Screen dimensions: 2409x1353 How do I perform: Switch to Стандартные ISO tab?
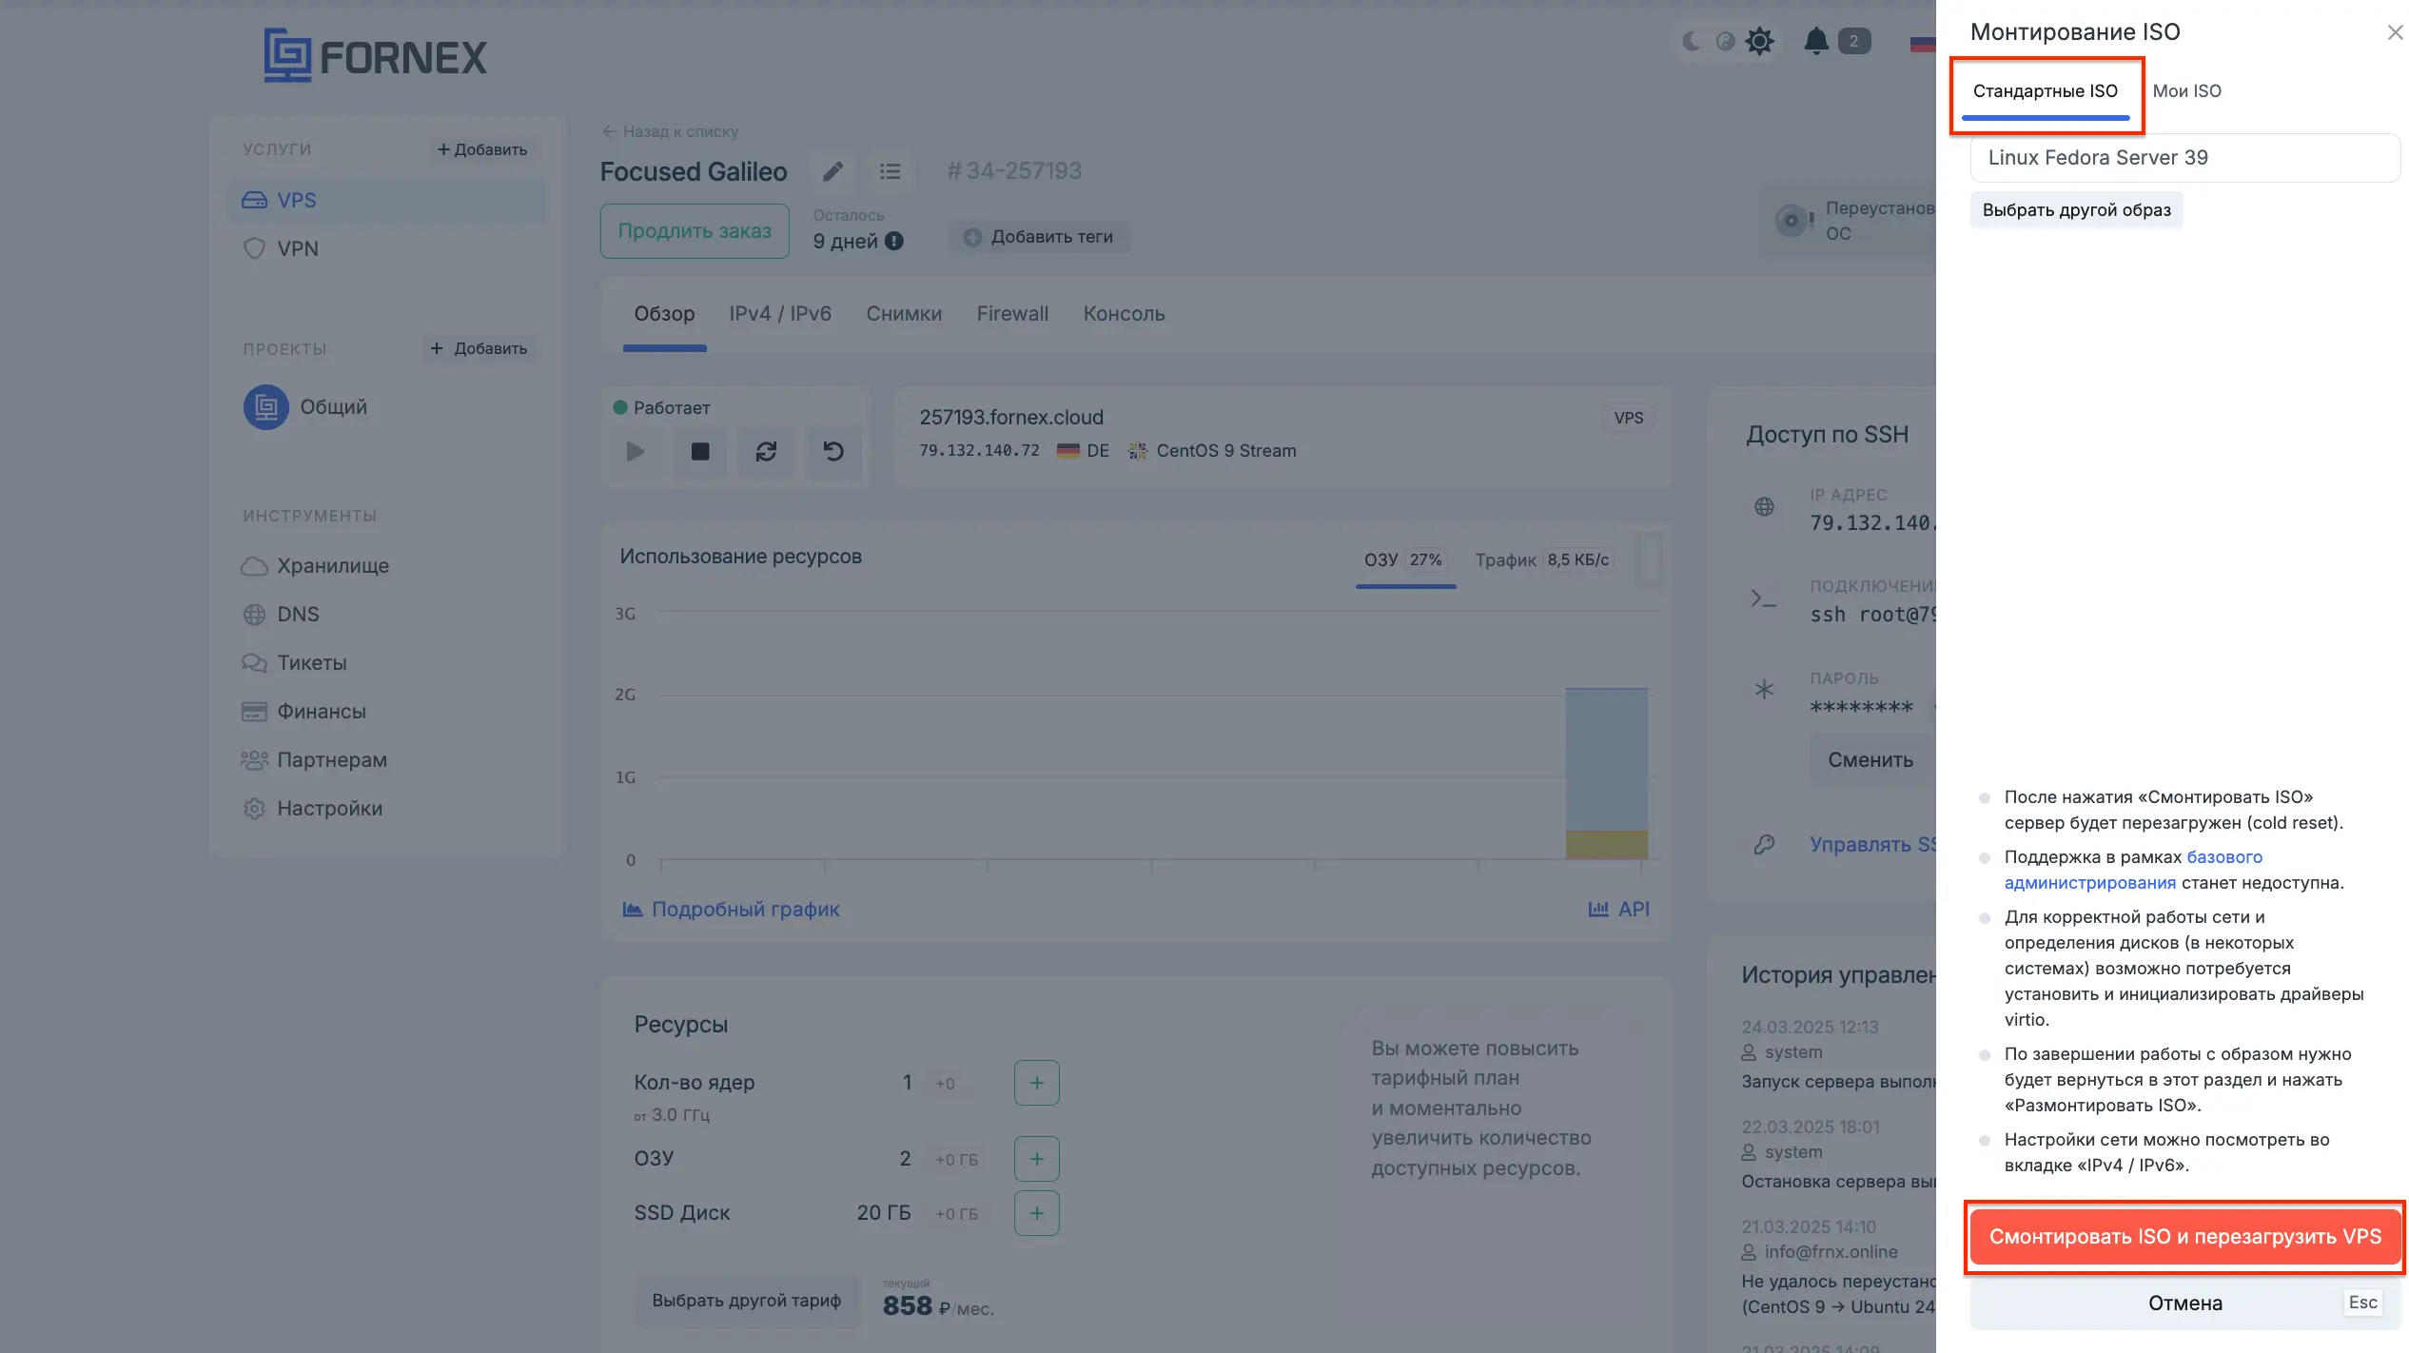point(2045,91)
